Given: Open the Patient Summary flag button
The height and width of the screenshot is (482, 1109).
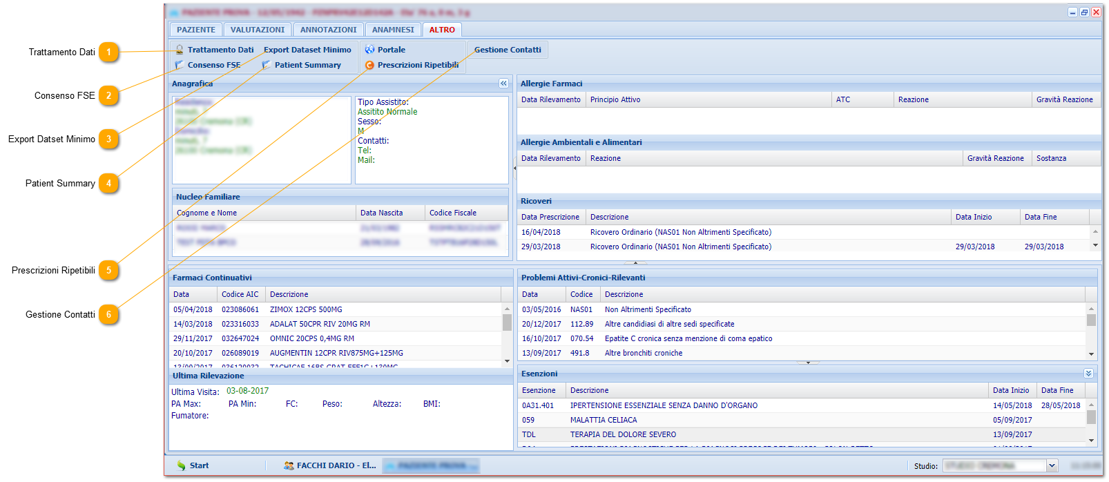Looking at the screenshot, I should (301, 65).
